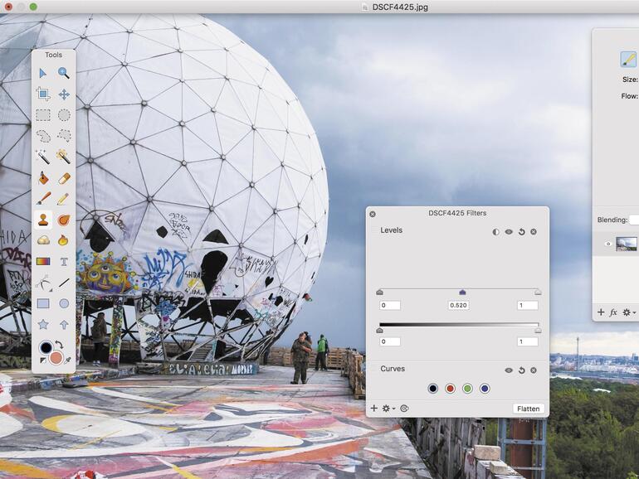Click the Flatten button
The height and width of the screenshot is (479, 639).
[528, 409]
